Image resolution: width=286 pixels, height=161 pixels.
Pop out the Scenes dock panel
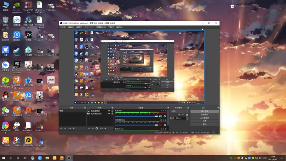(x=85, y=108)
